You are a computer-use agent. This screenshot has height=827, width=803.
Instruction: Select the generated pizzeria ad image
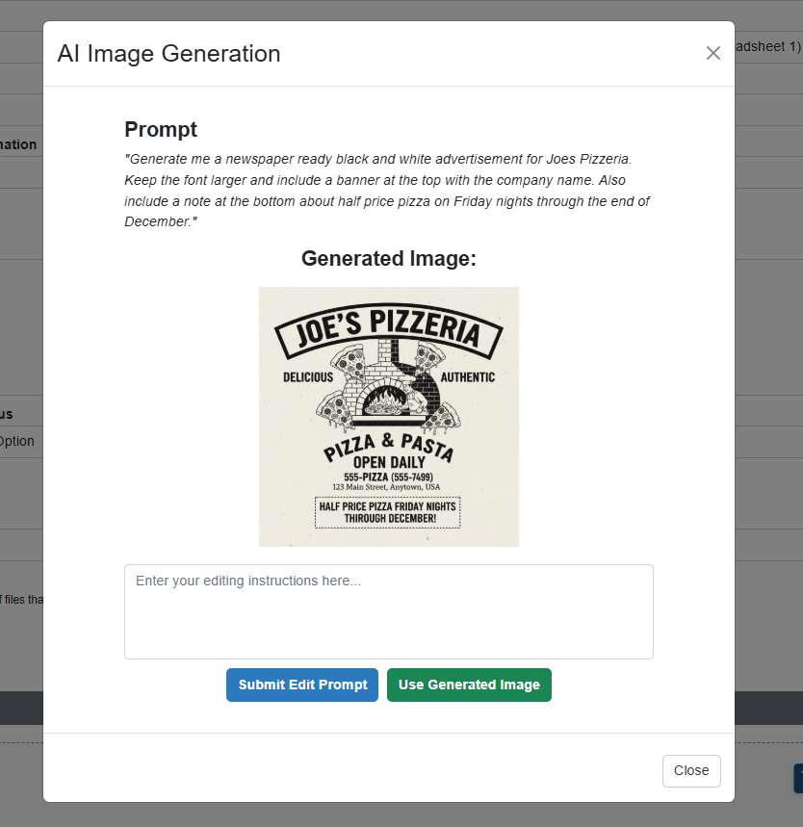(x=389, y=417)
